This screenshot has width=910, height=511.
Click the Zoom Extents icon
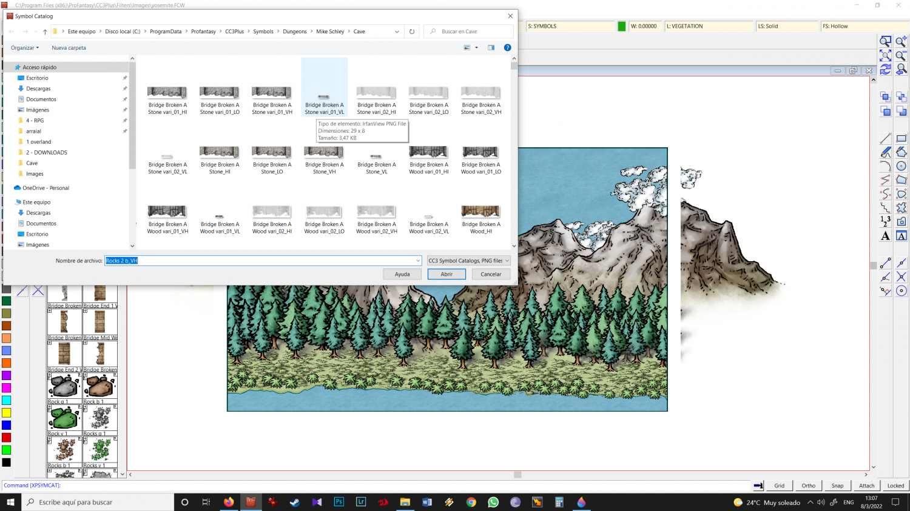(886, 55)
